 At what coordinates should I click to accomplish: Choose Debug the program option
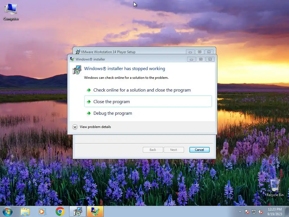pyautogui.click(x=148, y=113)
